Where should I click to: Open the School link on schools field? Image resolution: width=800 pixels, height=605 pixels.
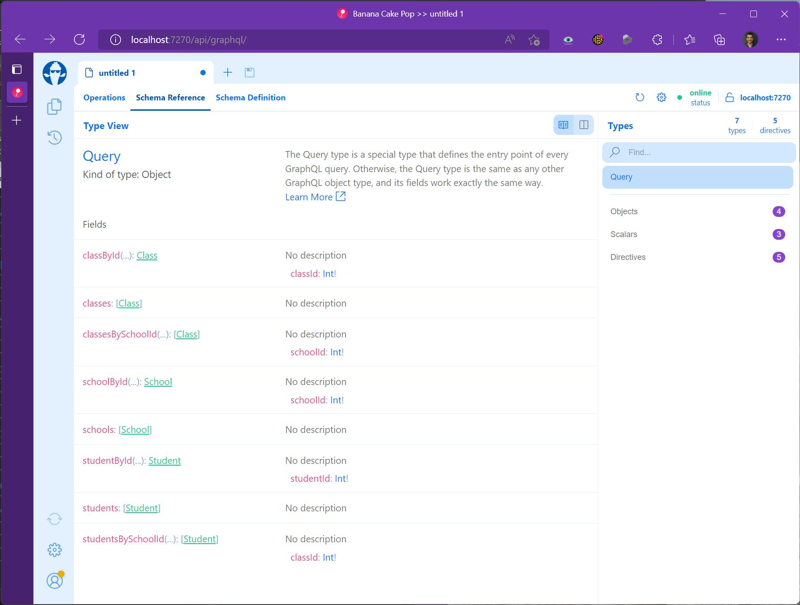pos(135,430)
